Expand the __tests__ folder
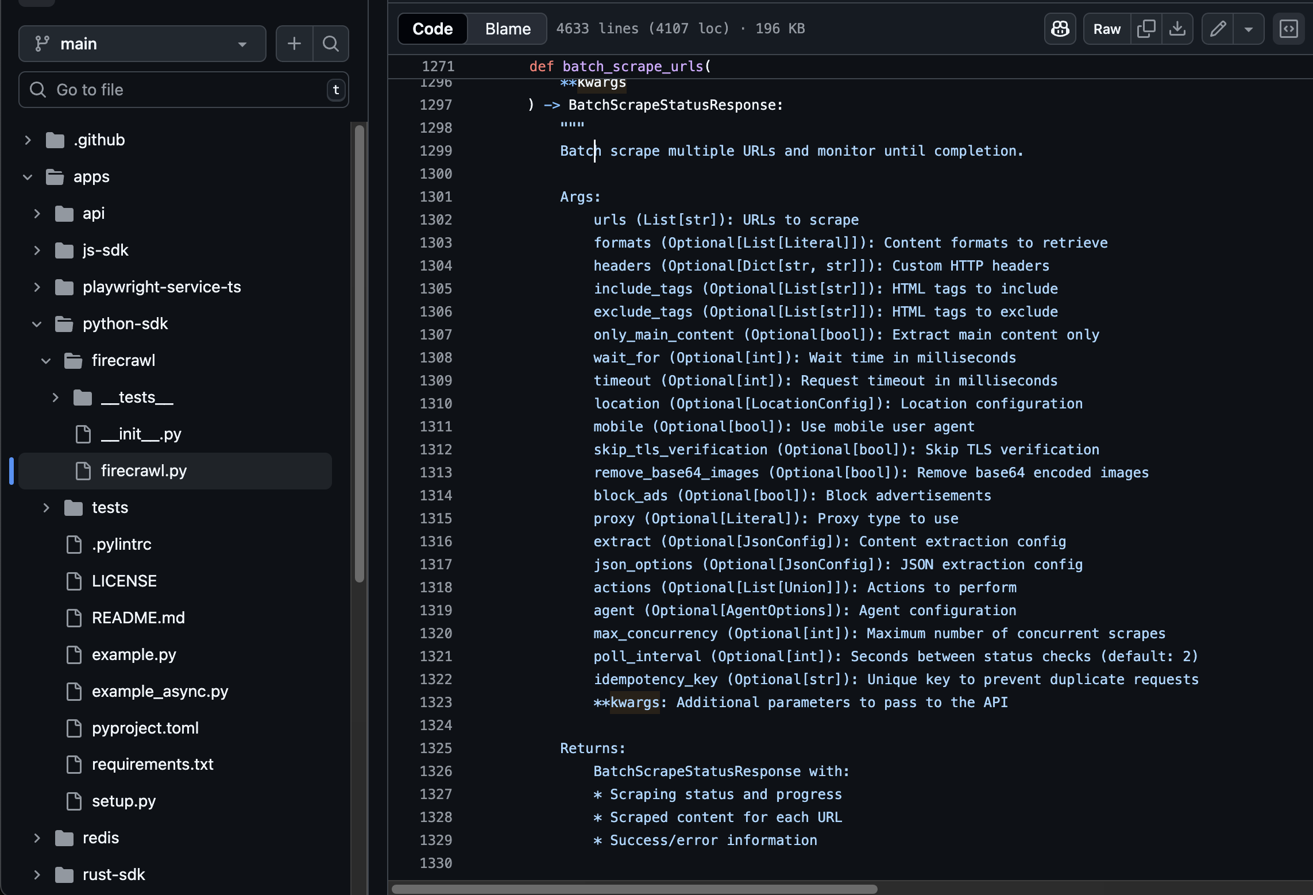This screenshot has height=895, width=1313. point(55,398)
